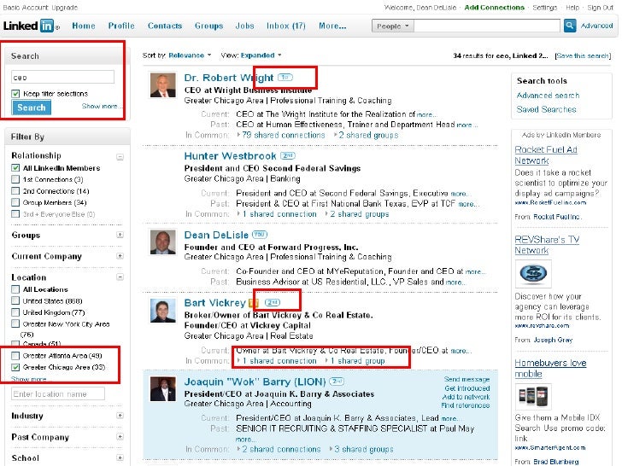Image resolution: width=622 pixels, height=466 pixels.
Task: Toggle Keep filter selections checkbox
Action: 15,94
